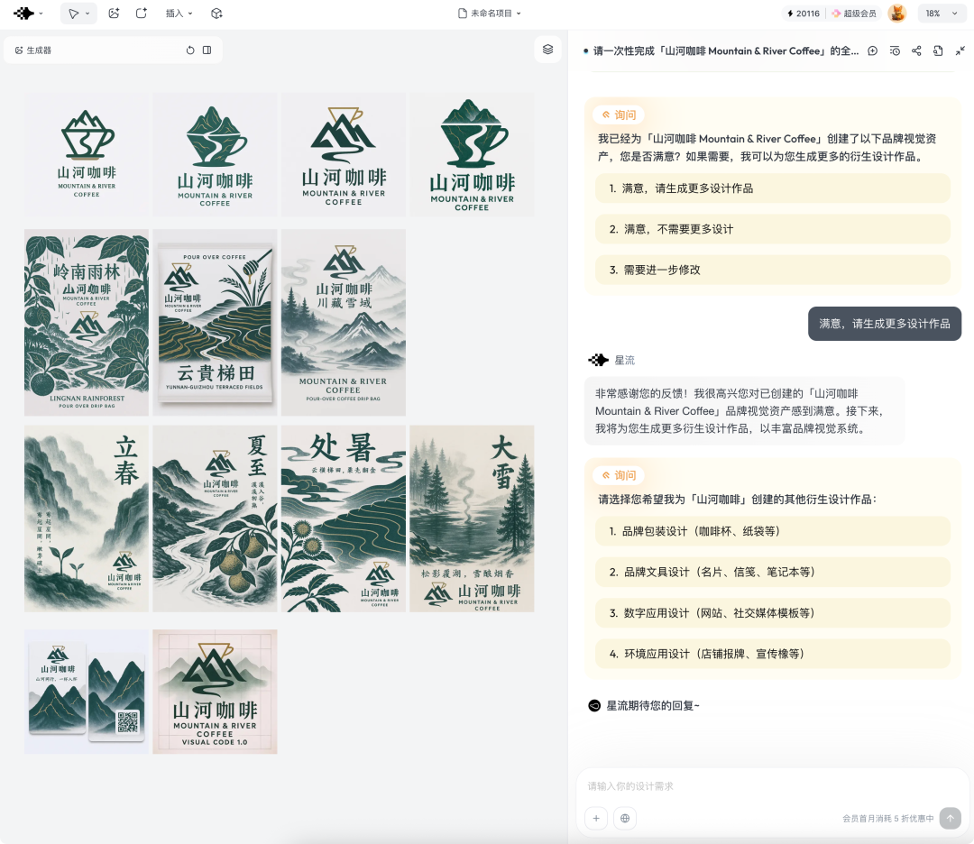
Task: Click the refresh icon in generator bar
Action: coord(190,50)
